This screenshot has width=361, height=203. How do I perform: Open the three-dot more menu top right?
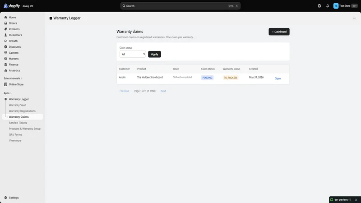coord(355,18)
